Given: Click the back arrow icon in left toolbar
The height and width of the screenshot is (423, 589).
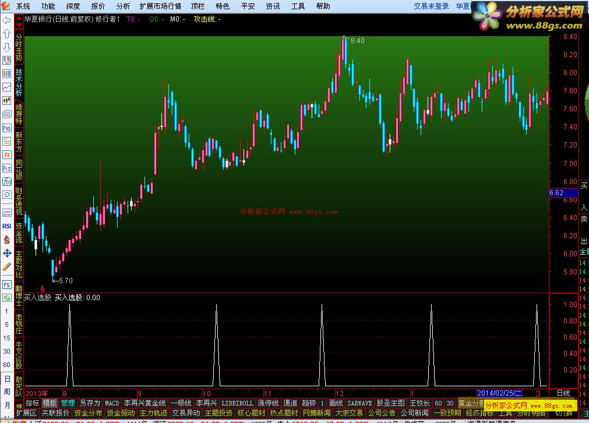Looking at the screenshot, I should pos(6,20).
